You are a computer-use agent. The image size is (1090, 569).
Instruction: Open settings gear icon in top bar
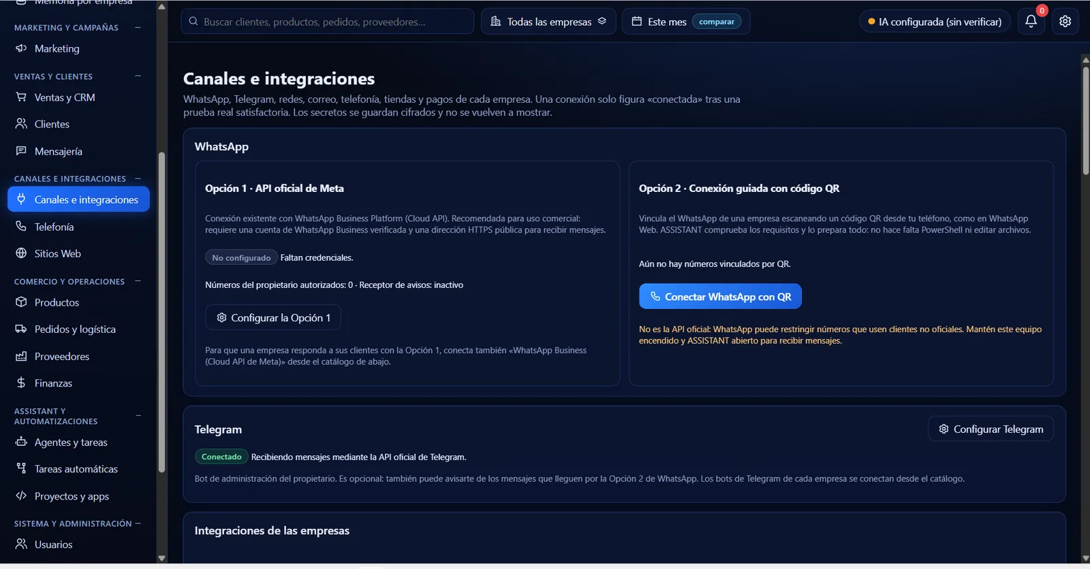[x=1065, y=21]
